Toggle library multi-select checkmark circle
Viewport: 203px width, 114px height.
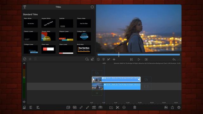(25, 59)
